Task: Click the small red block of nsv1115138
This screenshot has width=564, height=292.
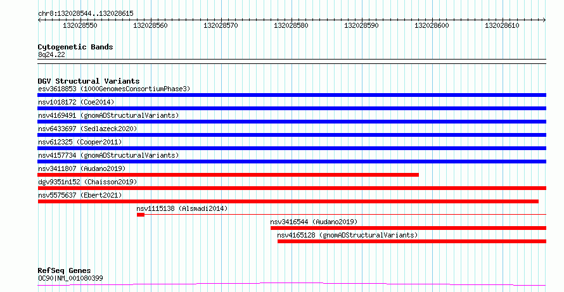Action: 141,215
